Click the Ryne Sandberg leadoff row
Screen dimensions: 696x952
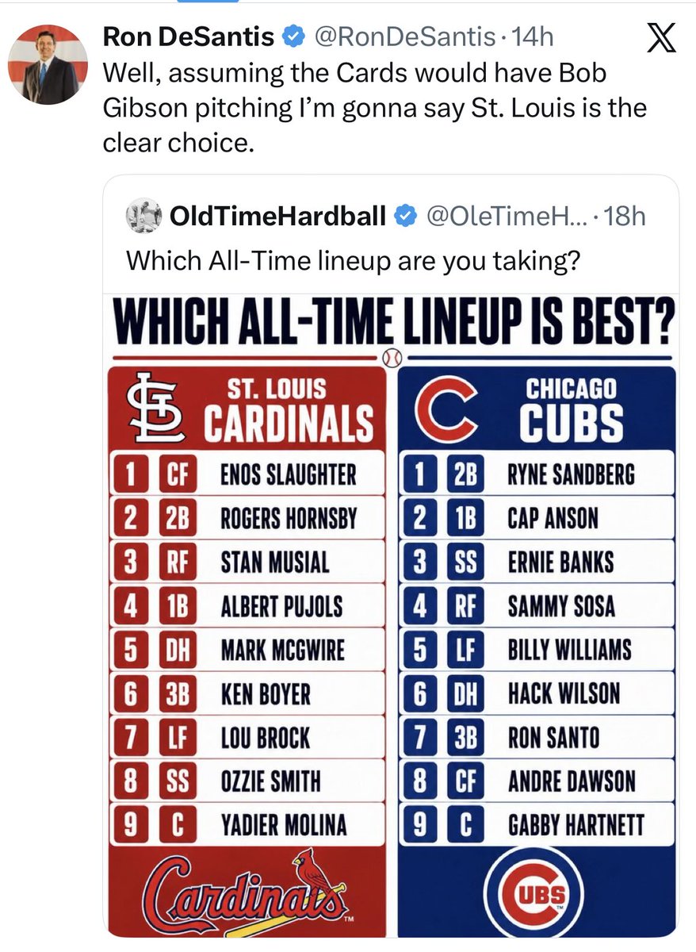click(537, 475)
